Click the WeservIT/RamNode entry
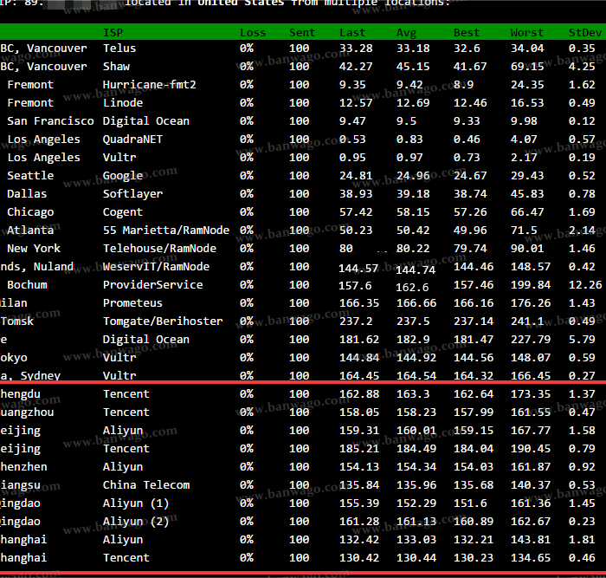Image resolution: width=606 pixels, height=578 pixels. 156,267
